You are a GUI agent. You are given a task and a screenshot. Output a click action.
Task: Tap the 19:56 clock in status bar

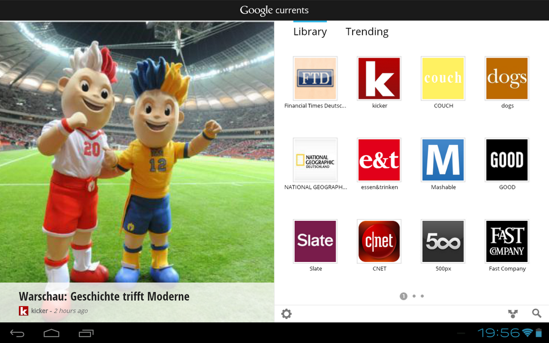click(x=499, y=333)
